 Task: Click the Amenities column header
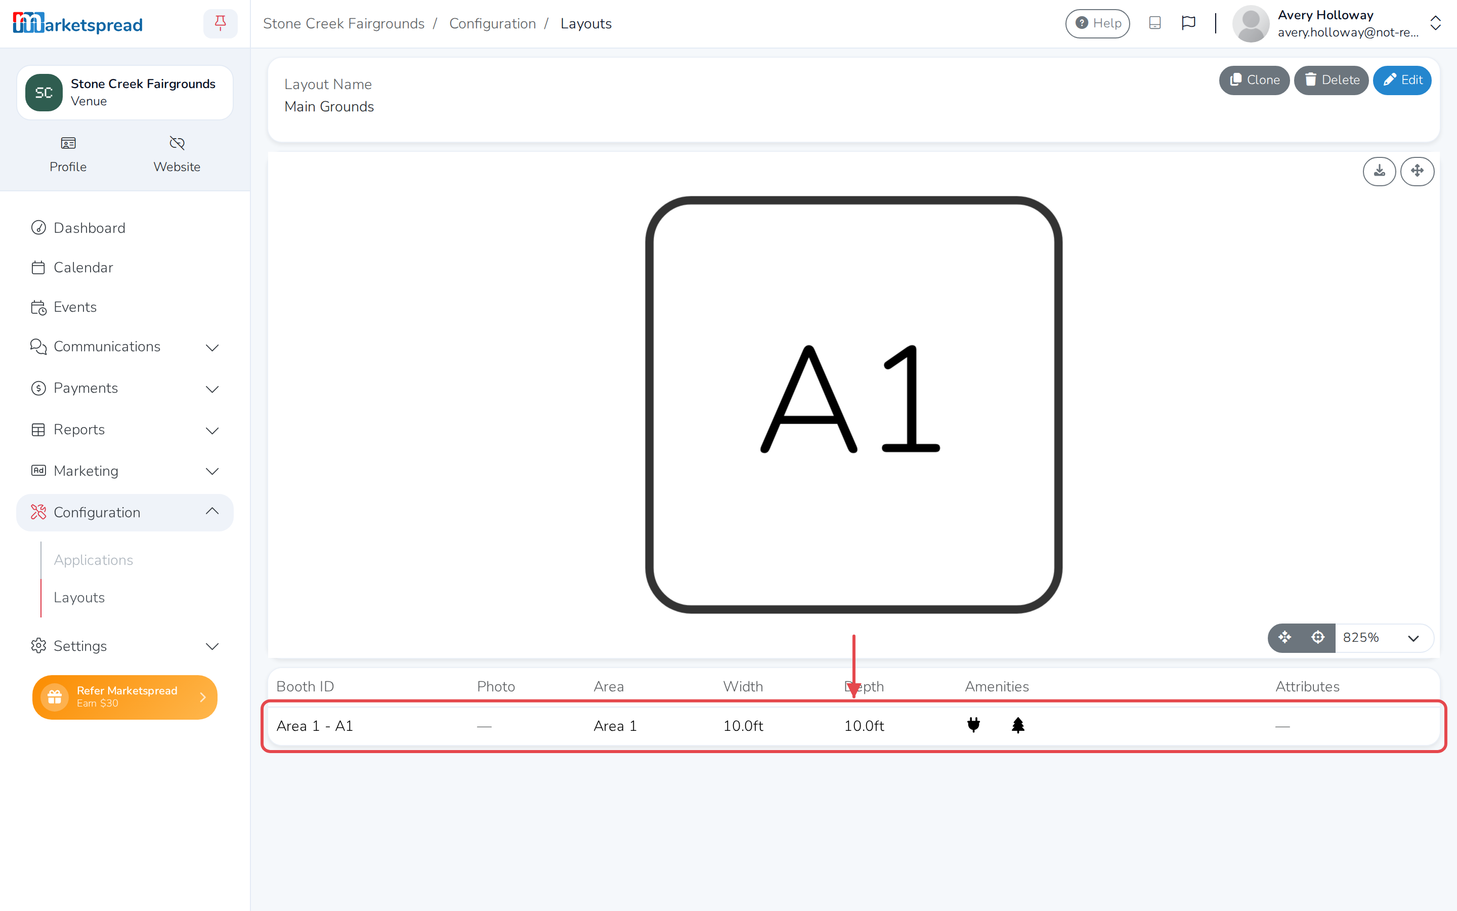tap(997, 686)
